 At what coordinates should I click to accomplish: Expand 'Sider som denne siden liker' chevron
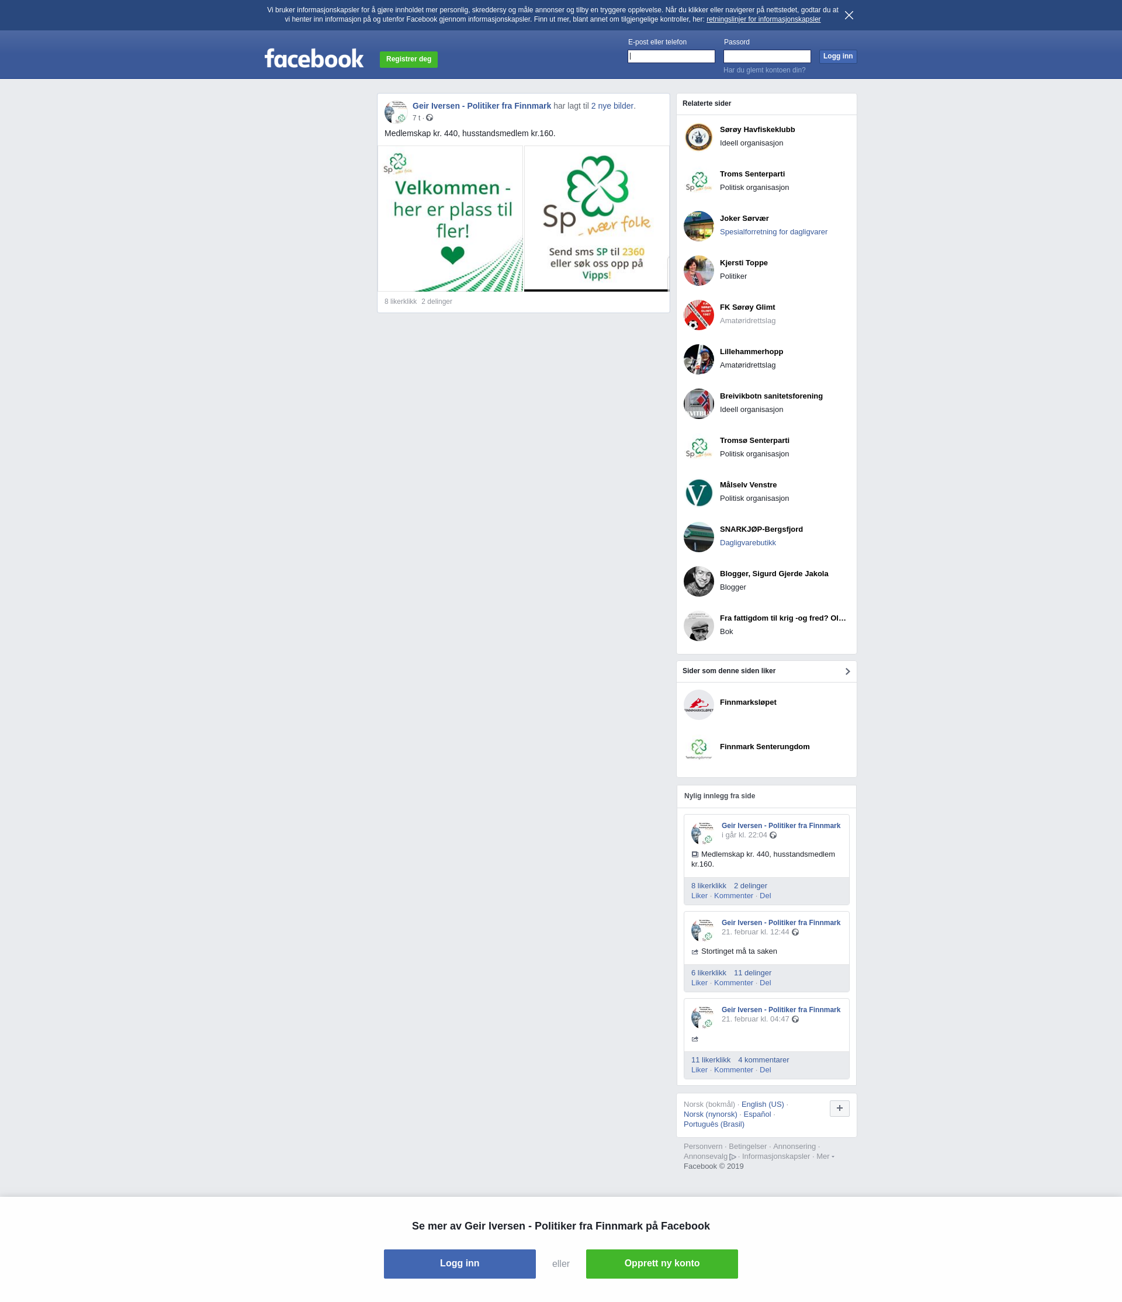847,671
